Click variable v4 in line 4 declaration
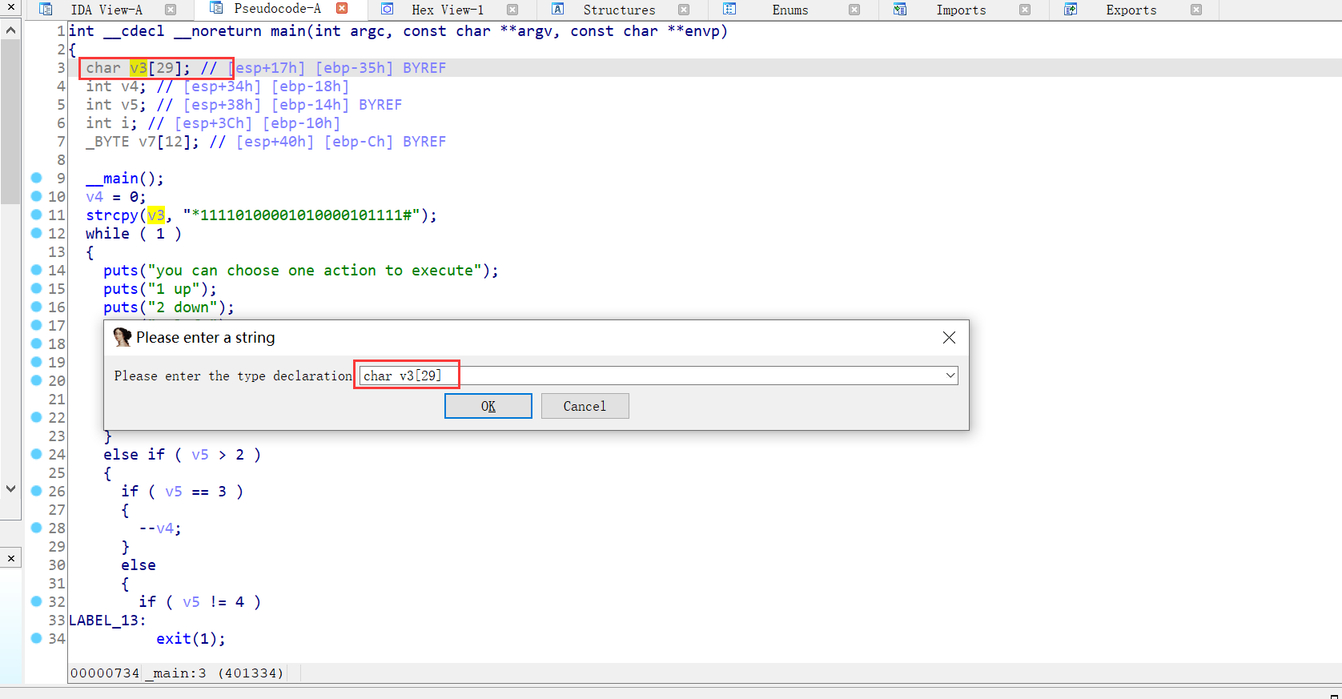This screenshot has width=1342, height=699. coord(130,86)
